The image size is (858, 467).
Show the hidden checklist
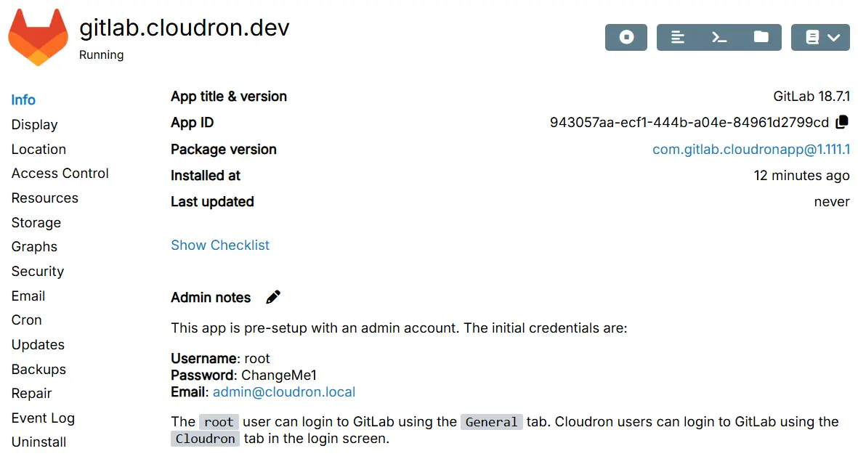[x=220, y=245]
